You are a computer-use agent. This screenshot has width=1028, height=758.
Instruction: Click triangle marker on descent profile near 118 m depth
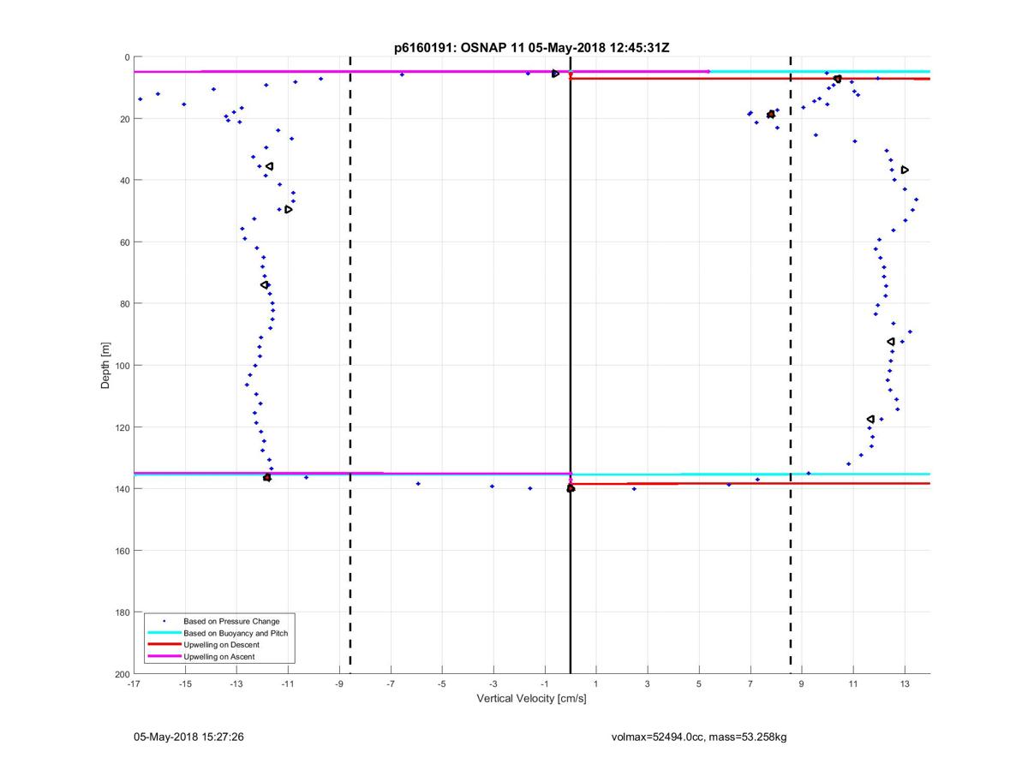coord(870,420)
